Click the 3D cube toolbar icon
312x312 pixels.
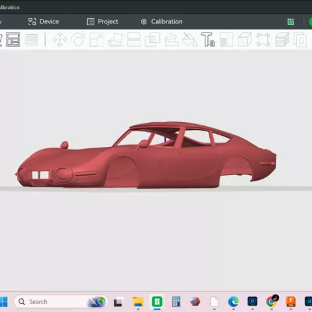pyautogui.click(x=245, y=40)
